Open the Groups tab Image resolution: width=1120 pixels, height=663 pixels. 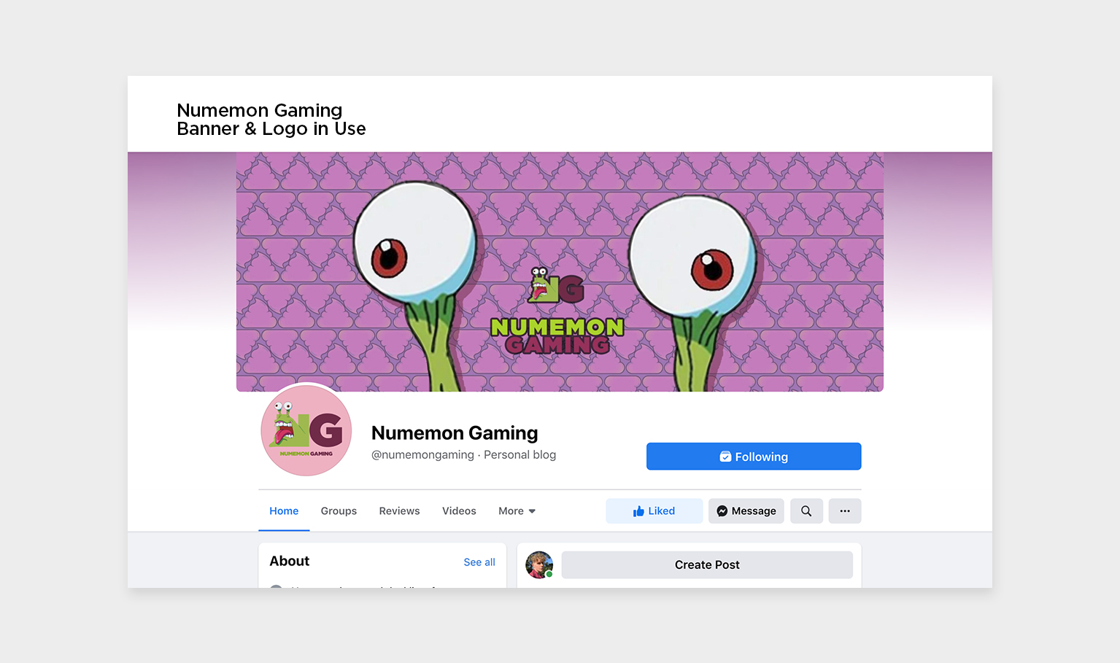[339, 511]
